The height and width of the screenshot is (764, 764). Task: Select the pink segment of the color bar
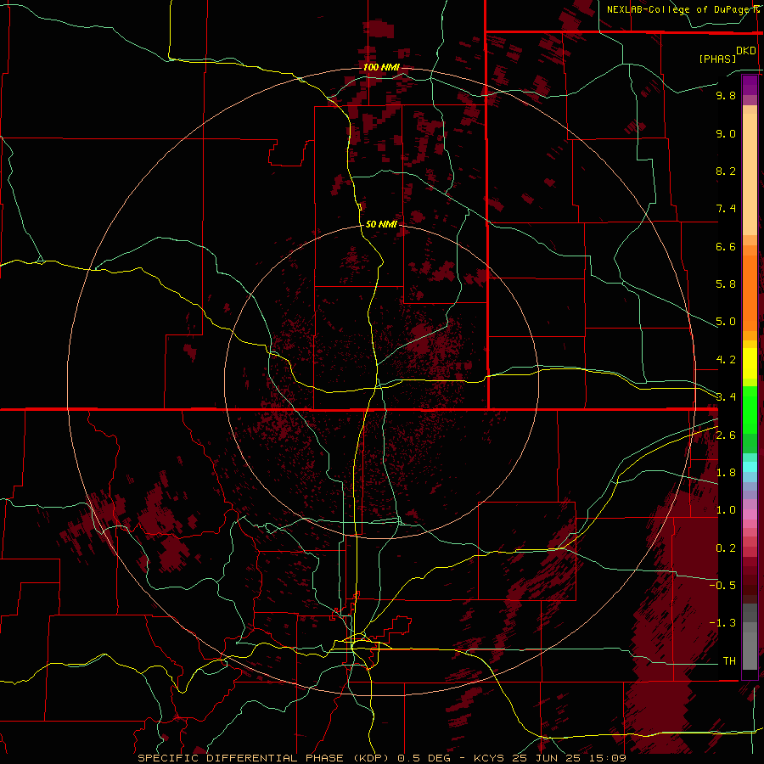point(750,514)
